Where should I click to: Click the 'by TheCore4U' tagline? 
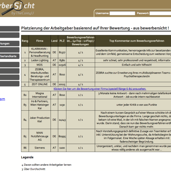tap(23, 13)
